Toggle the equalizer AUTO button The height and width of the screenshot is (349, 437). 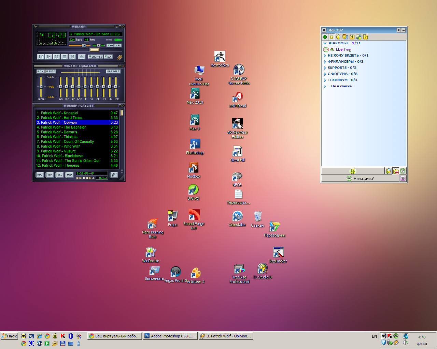click(51, 72)
